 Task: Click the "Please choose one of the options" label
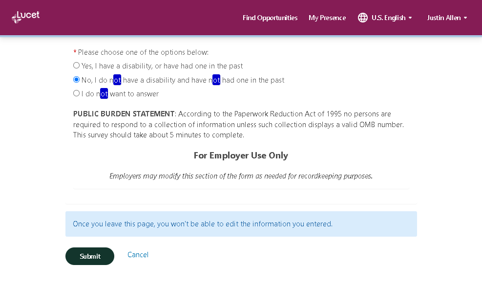click(143, 52)
